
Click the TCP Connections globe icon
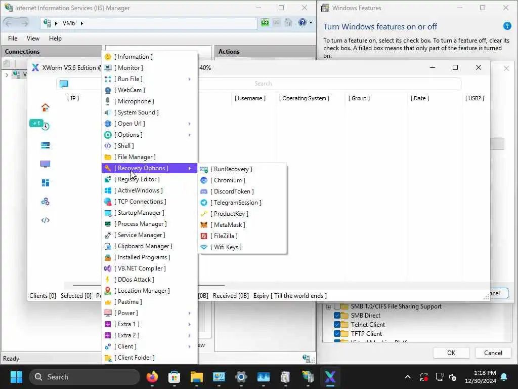[x=108, y=202]
